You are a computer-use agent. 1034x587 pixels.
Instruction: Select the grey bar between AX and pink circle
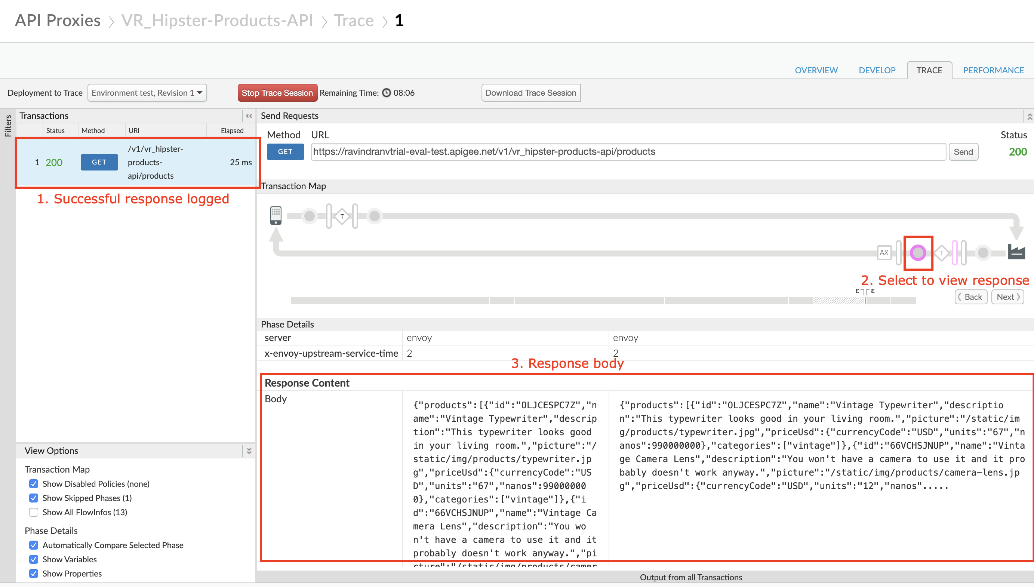(x=899, y=253)
